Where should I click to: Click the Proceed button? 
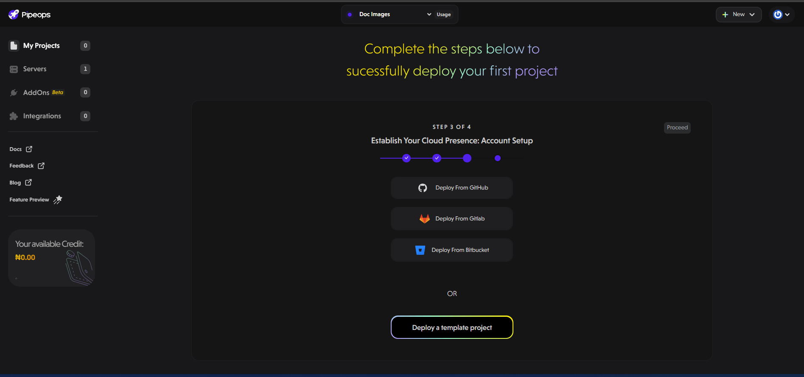coord(677,128)
